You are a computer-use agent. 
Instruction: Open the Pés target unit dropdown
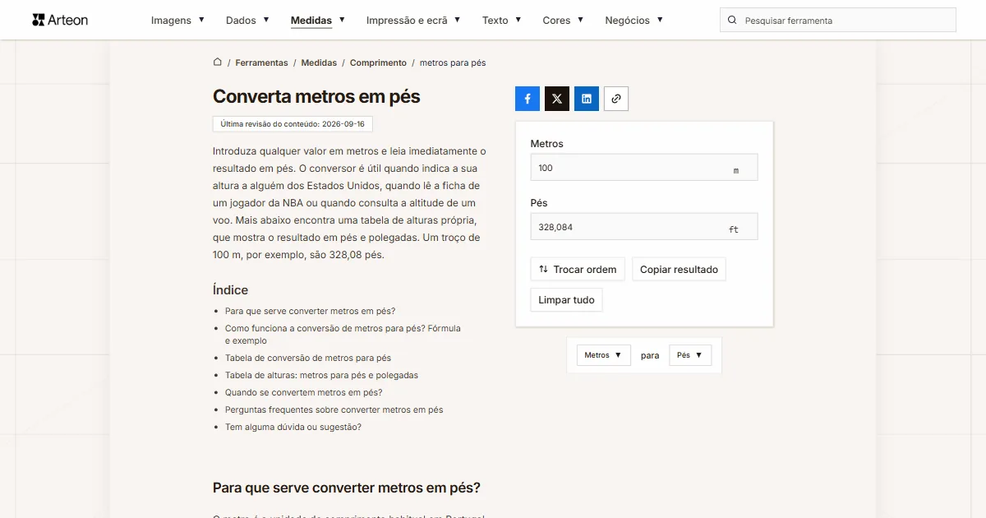coord(690,355)
